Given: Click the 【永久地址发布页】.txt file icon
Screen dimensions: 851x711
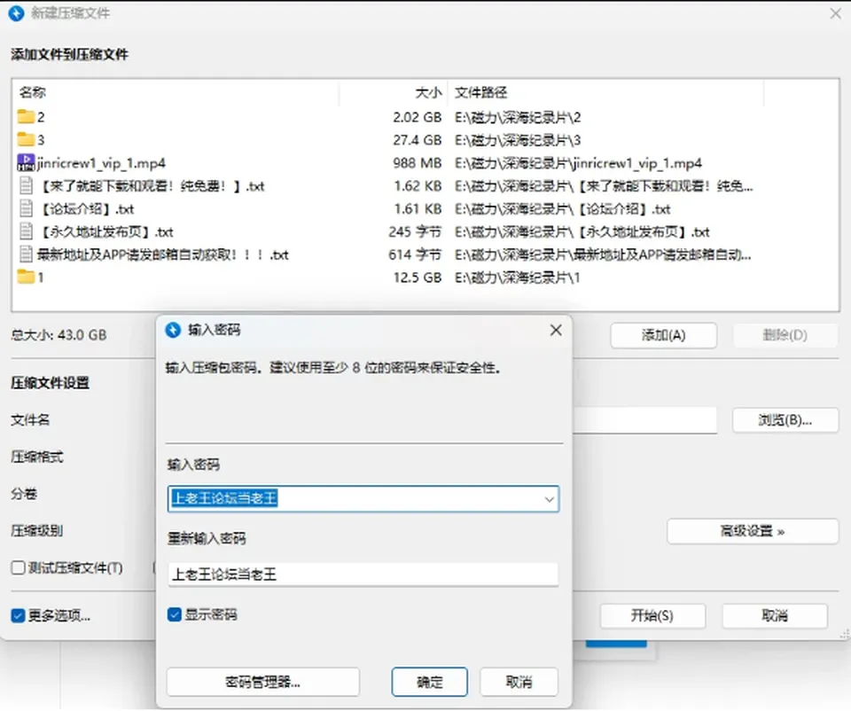Looking at the screenshot, I should click(26, 231).
